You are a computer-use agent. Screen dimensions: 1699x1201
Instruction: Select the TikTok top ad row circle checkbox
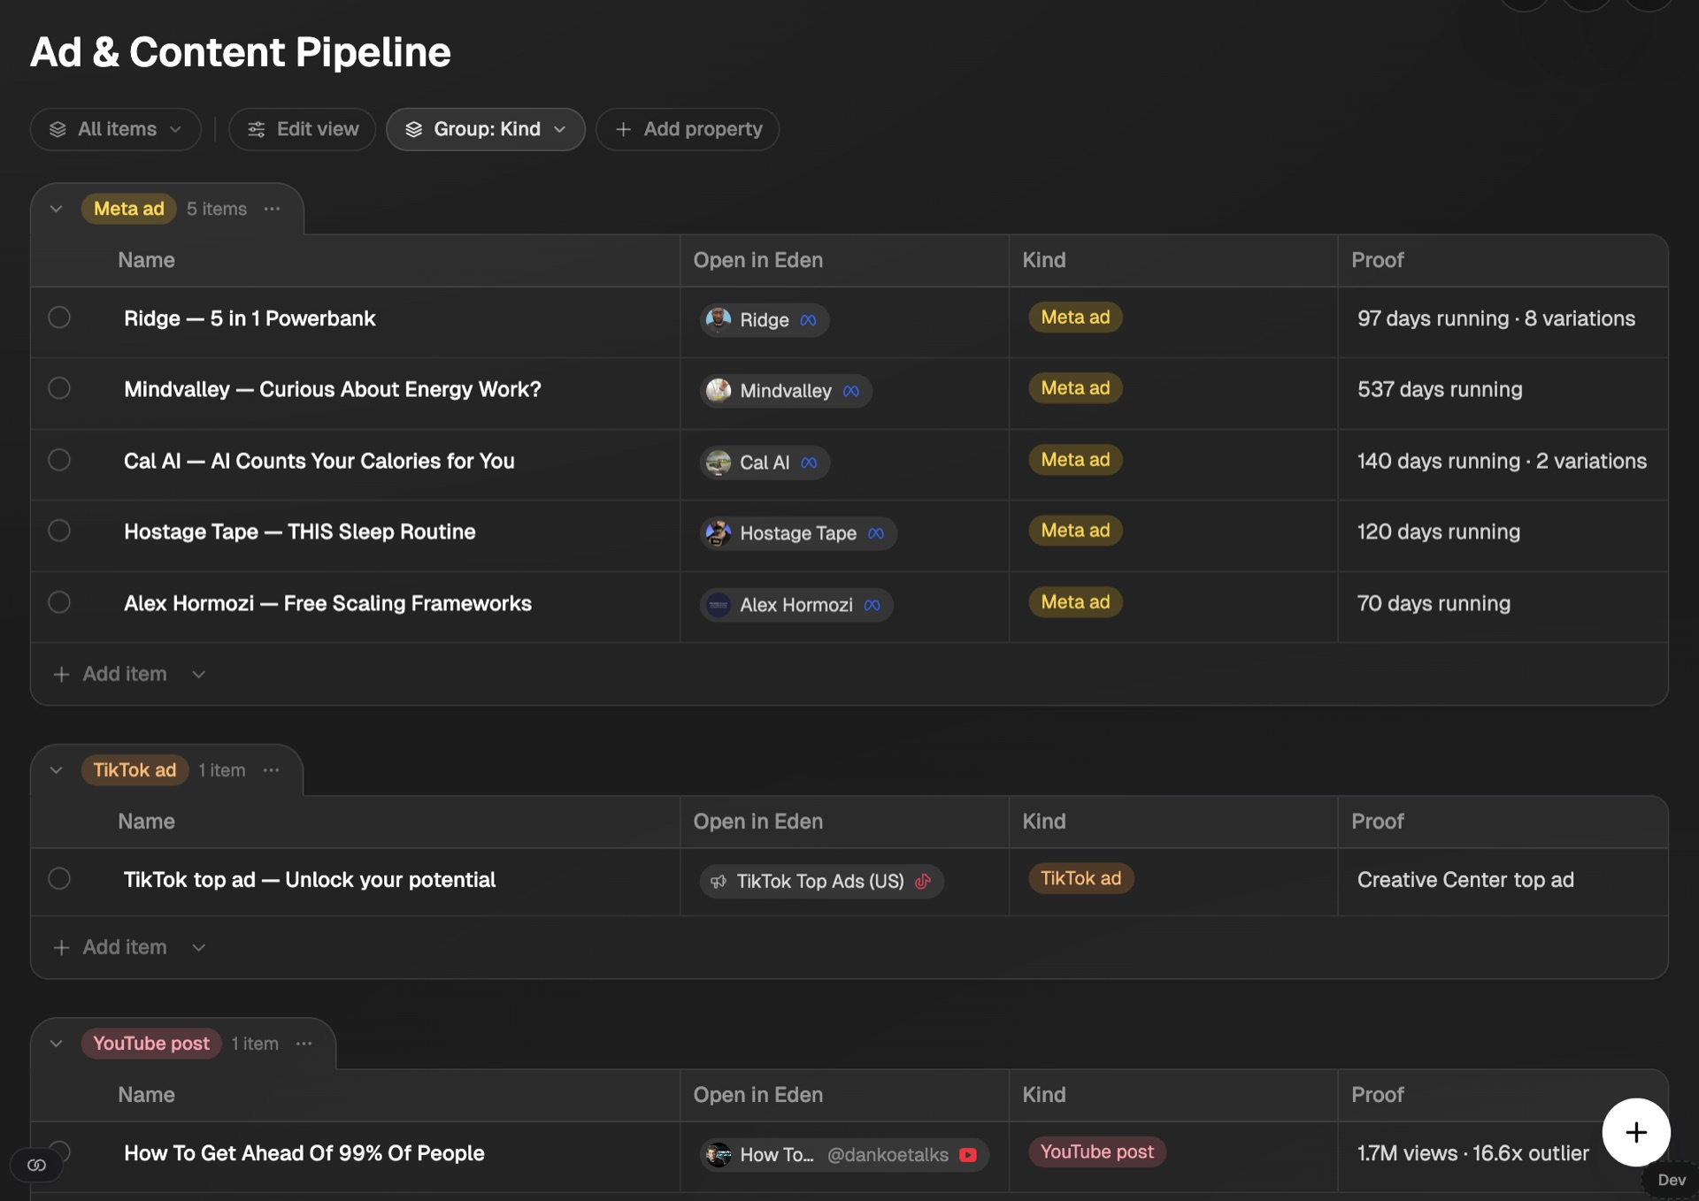pos(59,878)
